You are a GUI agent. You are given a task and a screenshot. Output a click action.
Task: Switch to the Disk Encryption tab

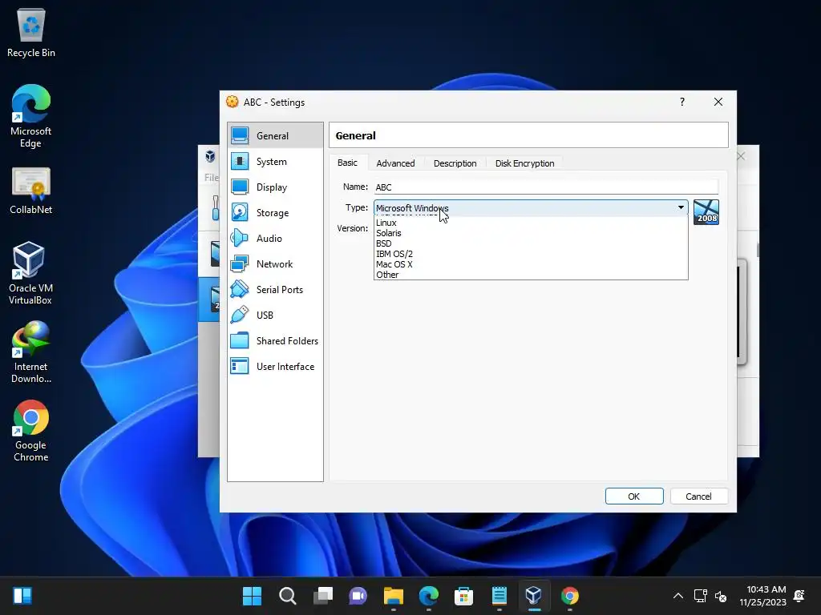tap(524, 163)
